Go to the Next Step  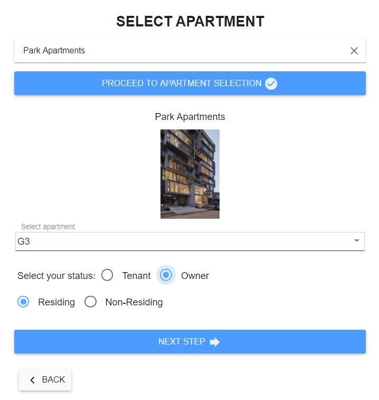(189, 341)
